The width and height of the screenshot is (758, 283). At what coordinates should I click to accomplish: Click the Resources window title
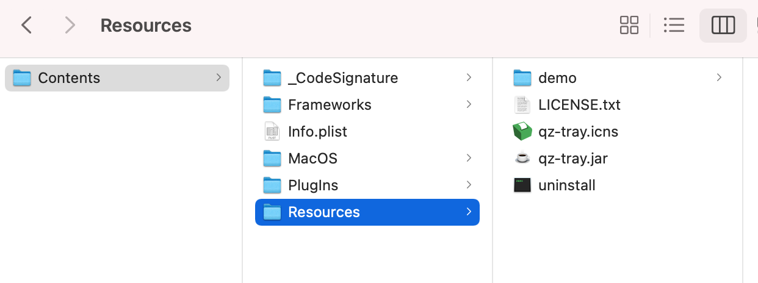(146, 26)
